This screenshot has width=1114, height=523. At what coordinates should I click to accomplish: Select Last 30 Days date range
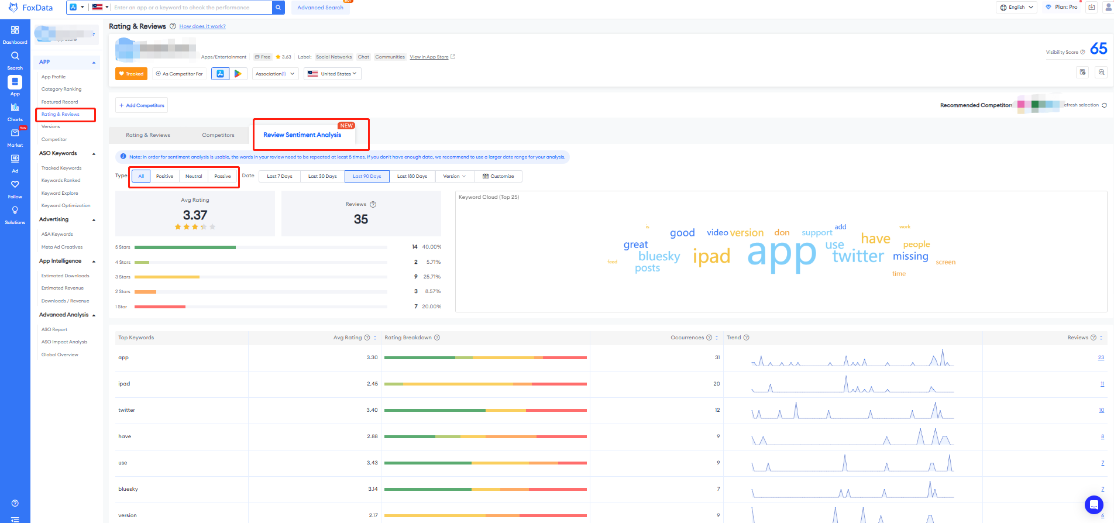click(x=322, y=176)
